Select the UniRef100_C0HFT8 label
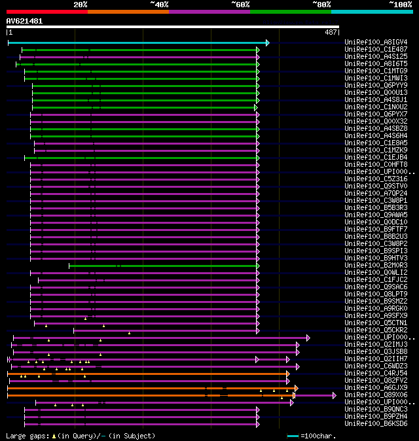Image resolution: width=419 pixels, height=441 pixels. [376, 164]
